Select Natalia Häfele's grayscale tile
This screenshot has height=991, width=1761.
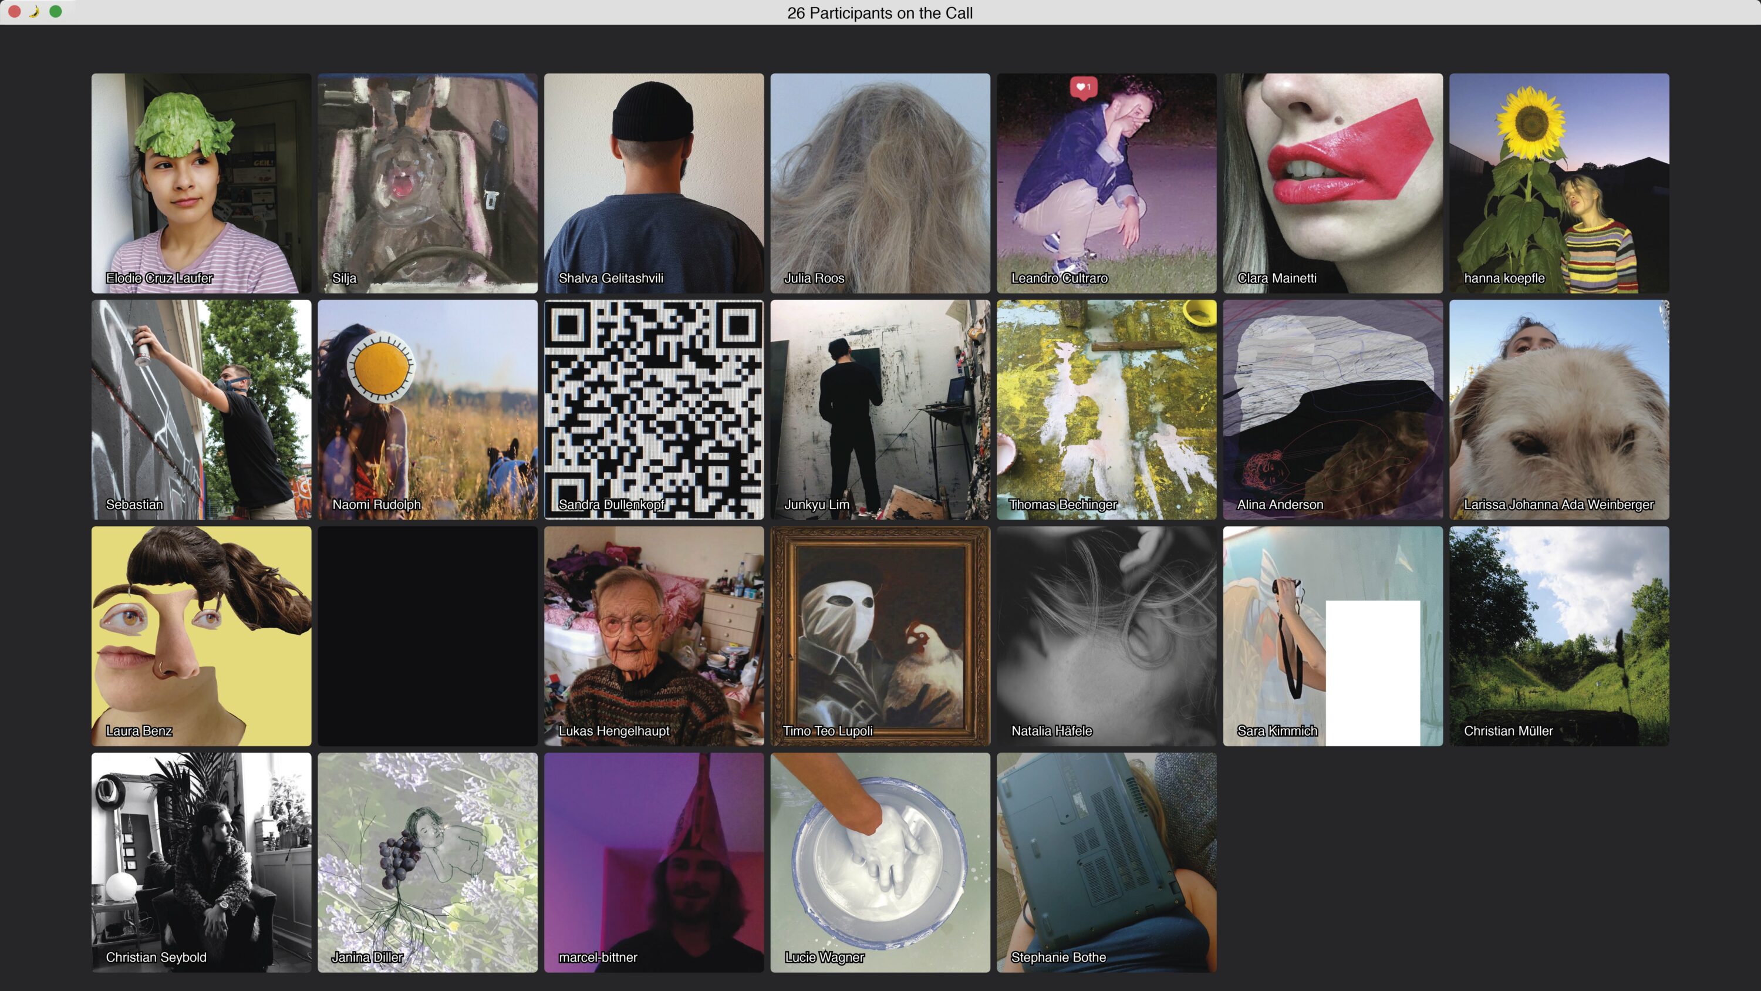click(1106, 636)
